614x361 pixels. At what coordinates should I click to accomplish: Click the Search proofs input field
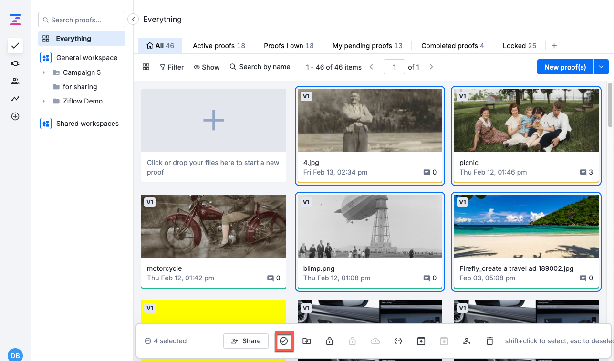coord(82,20)
